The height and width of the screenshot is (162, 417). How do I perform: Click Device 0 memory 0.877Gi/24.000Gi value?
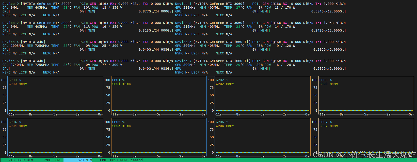coord(155,11)
